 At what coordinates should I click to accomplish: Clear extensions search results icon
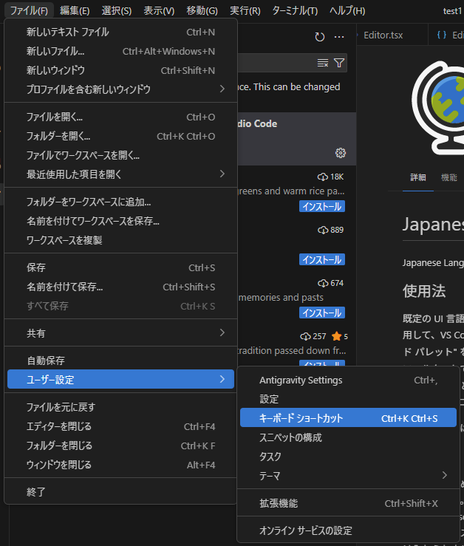pyautogui.click(x=323, y=63)
